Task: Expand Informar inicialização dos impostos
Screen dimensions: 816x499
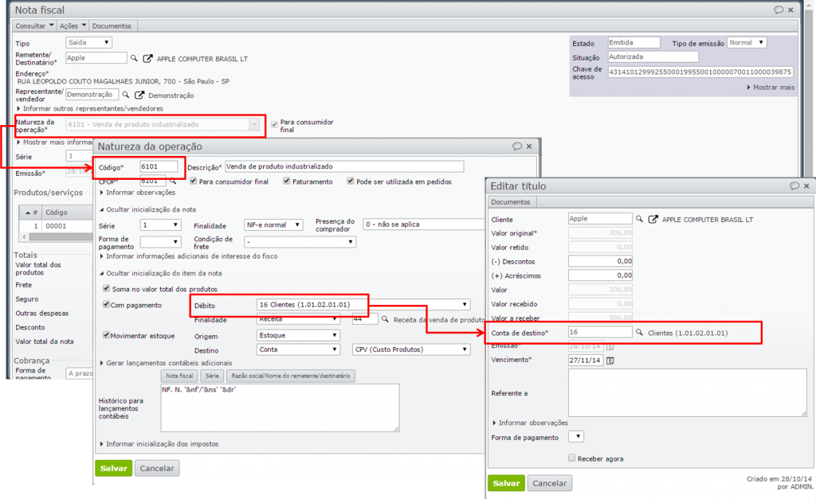Action: 159,444
